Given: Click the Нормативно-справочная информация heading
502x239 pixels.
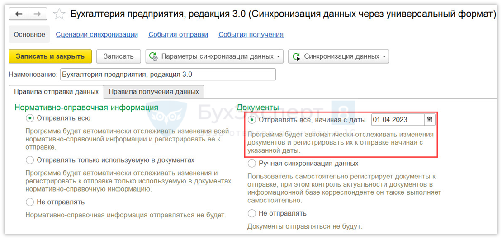Looking at the screenshot, I should [86, 107].
